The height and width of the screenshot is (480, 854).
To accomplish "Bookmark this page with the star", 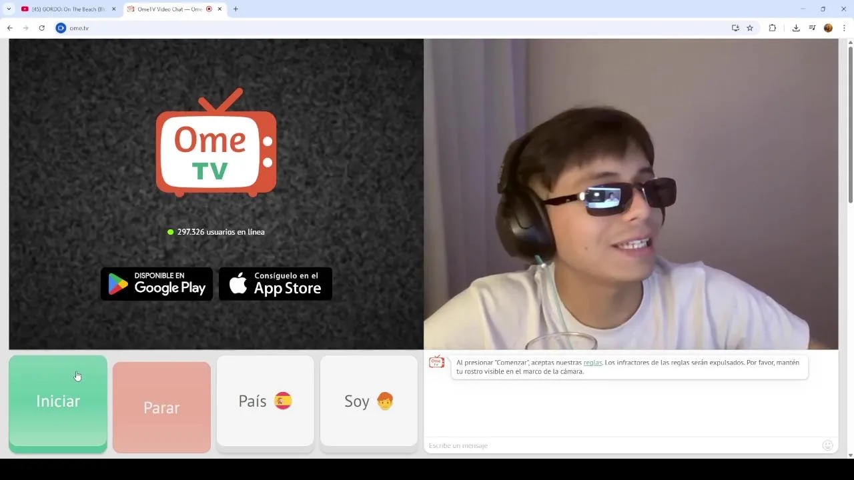I will click(750, 28).
